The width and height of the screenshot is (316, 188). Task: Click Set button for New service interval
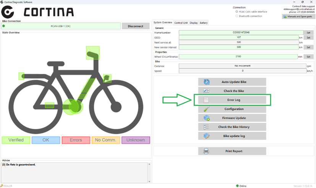[x=308, y=47]
